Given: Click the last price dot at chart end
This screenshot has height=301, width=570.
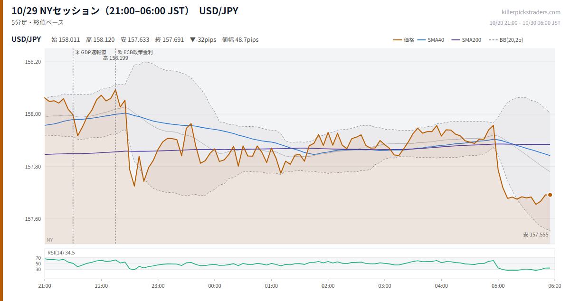Looking at the screenshot, I should point(550,195).
